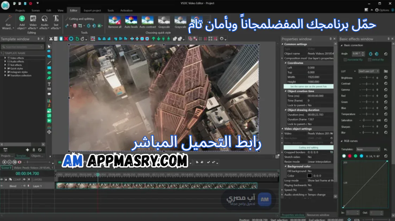Click the green Add object button

click(22, 22)
